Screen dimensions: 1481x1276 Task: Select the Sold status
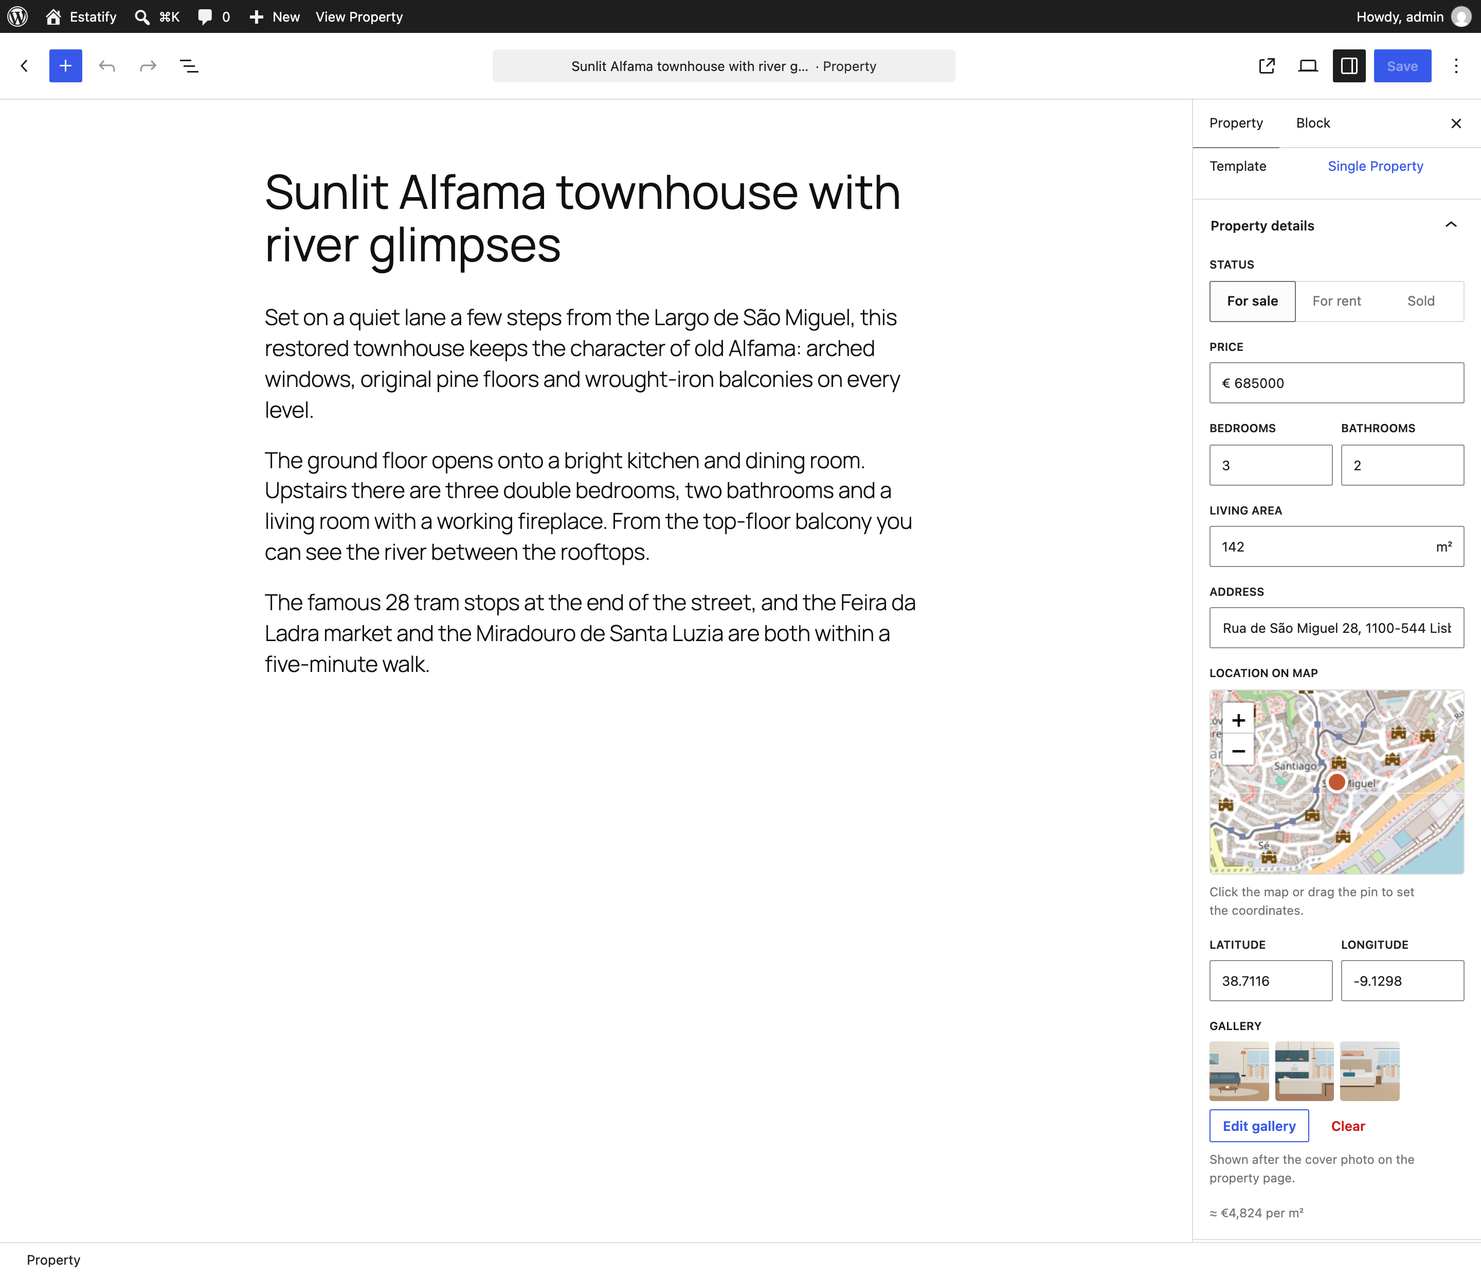[x=1421, y=301]
